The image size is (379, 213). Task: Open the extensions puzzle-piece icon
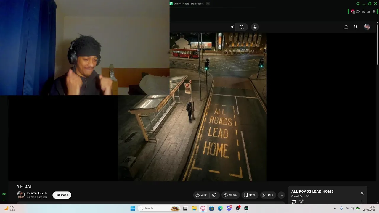[x=358, y=12]
